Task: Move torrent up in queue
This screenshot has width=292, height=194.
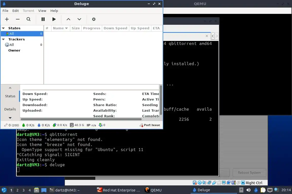Action: point(68,19)
